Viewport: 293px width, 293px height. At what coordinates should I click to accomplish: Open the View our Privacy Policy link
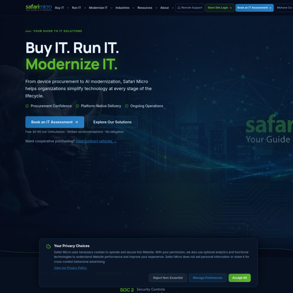click(70, 268)
